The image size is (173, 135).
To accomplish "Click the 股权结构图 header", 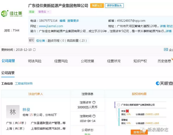I will [x=139, y=94].
